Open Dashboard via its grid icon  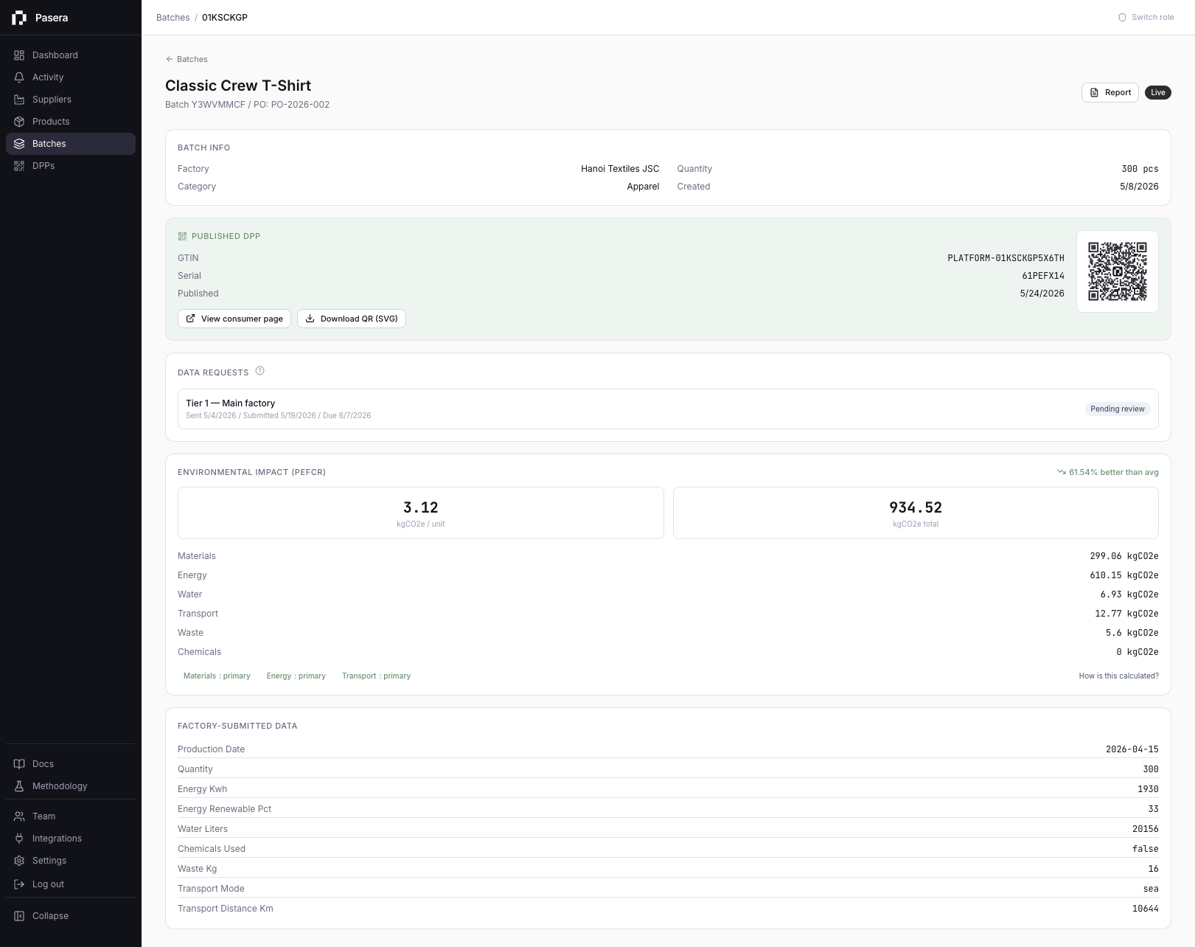click(x=19, y=55)
